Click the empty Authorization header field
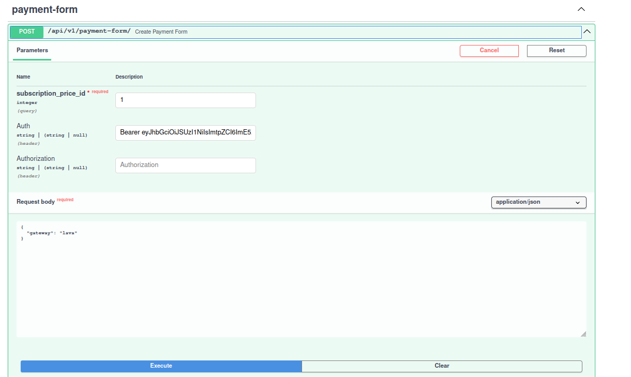The image size is (631, 377). tap(185, 165)
